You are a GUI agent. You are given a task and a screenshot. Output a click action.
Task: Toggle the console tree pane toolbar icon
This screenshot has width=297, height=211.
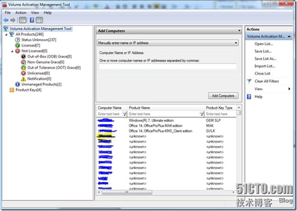(23, 20)
